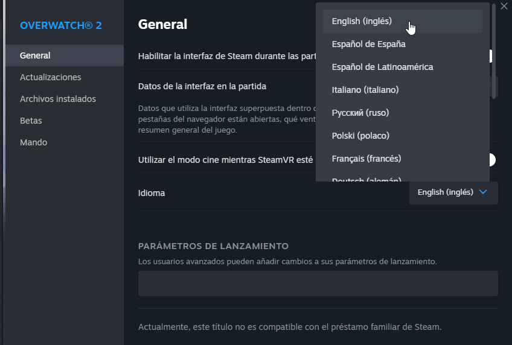Viewport: 512px width, 345px height.
Task: Click the Idioma combo box text English (inglés)
Action: click(445, 192)
